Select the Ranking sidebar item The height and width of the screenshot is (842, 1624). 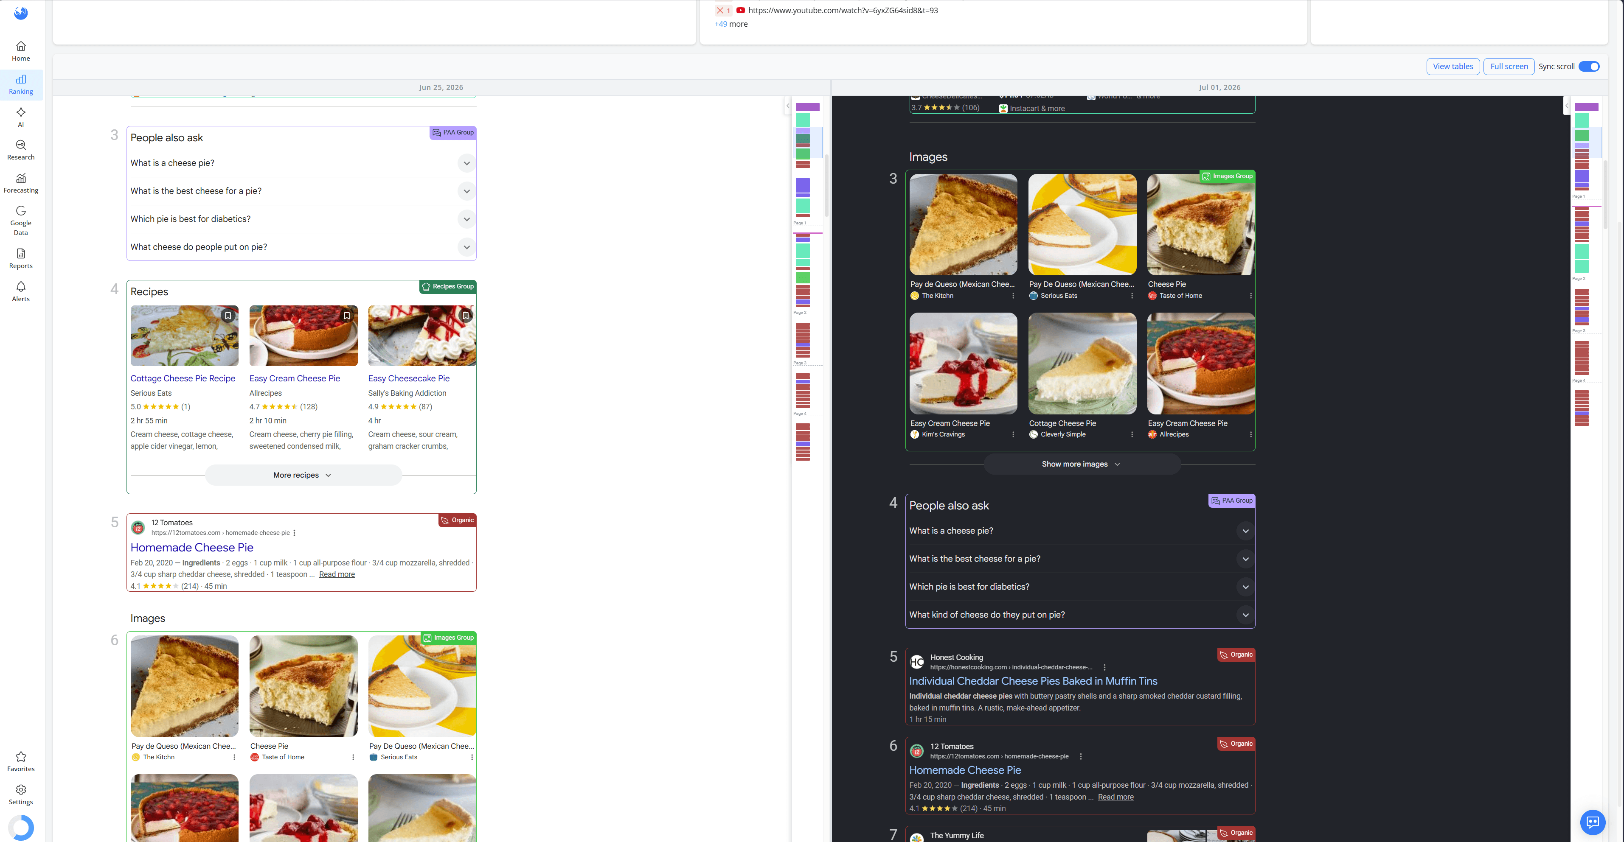coord(21,84)
